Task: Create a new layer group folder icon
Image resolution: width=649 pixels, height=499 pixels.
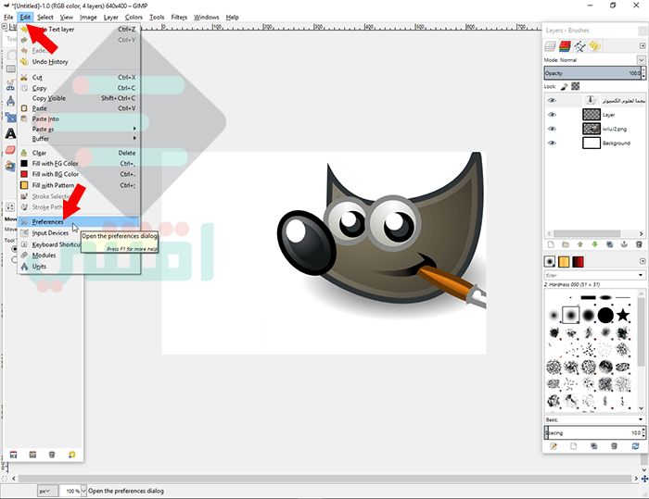Action: (x=566, y=244)
